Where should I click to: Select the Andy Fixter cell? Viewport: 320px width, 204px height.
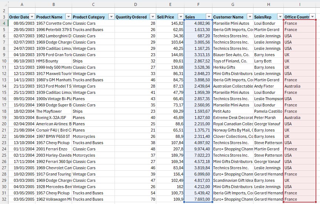268,86
